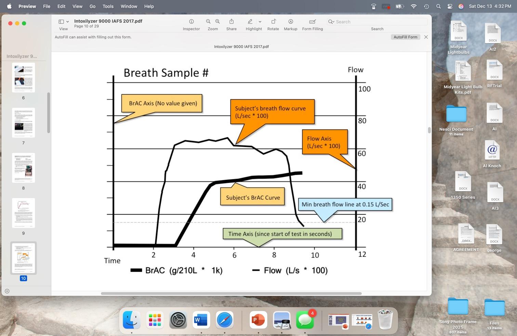Select the Files folder on desktop
The image size is (517, 336).
(x=494, y=314)
